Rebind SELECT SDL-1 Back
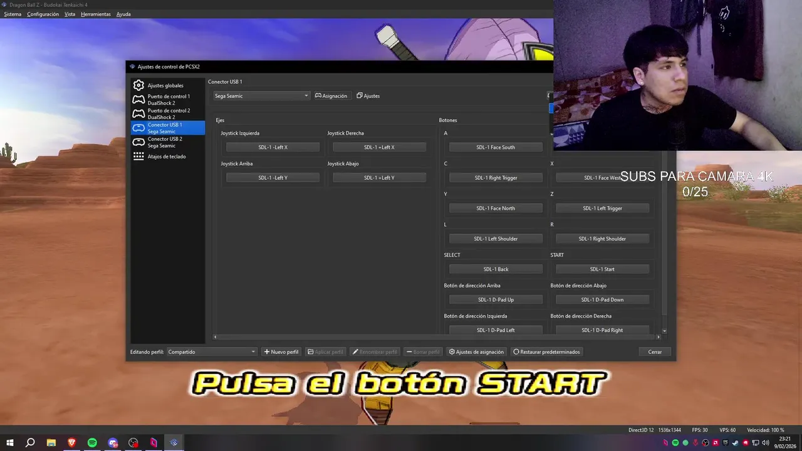 (x=496, y=269)
